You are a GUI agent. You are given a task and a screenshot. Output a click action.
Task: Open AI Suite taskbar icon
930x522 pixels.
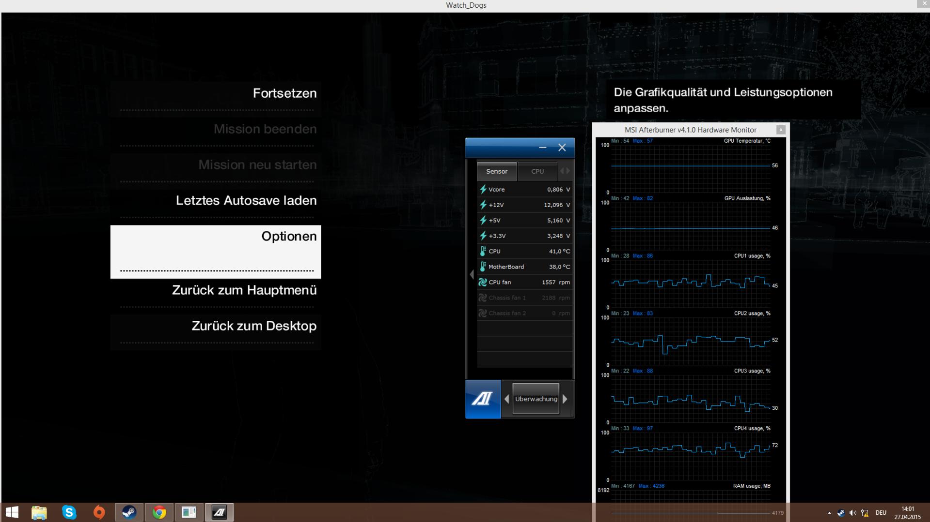[x=219, y=512]
